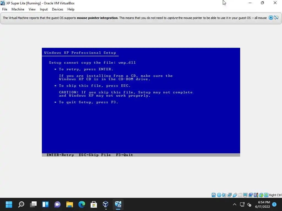Open Microsoft Store from taskbar
This screenshot has width=282, height=211.
click(94, 204)
